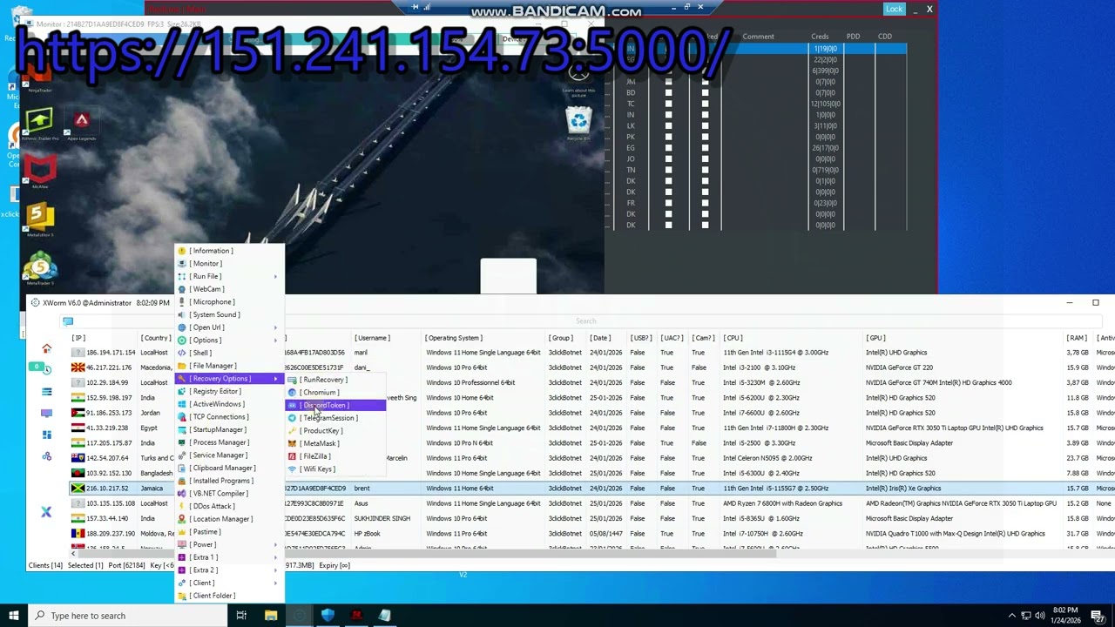Click the Recycle Bin desktop icon

pyautogui.click(x=578, y=123)
